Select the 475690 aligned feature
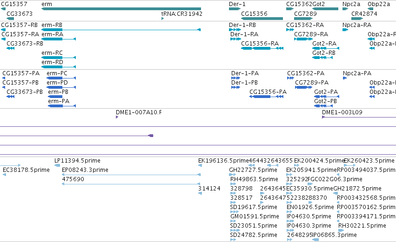Image resolution: width=396 pixels, height=242 pixels. point(131,184)
